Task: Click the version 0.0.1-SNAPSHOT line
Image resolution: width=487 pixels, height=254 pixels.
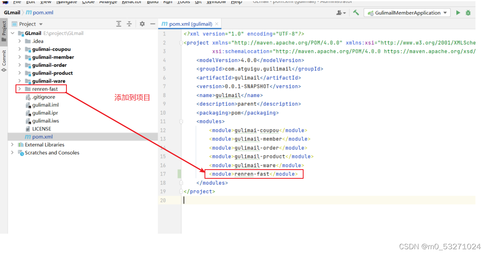Action: pos(249,86)
